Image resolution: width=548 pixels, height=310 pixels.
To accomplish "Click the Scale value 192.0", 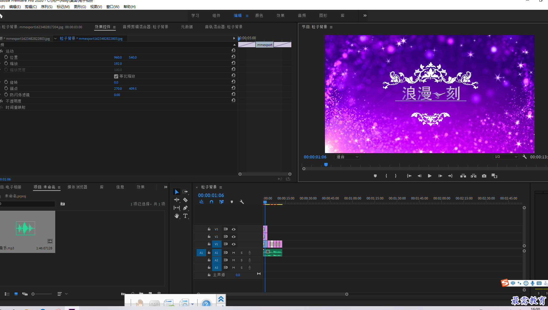I will click(x=118, y=64).
